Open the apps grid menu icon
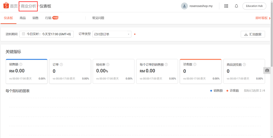 [x=226, y=6]
